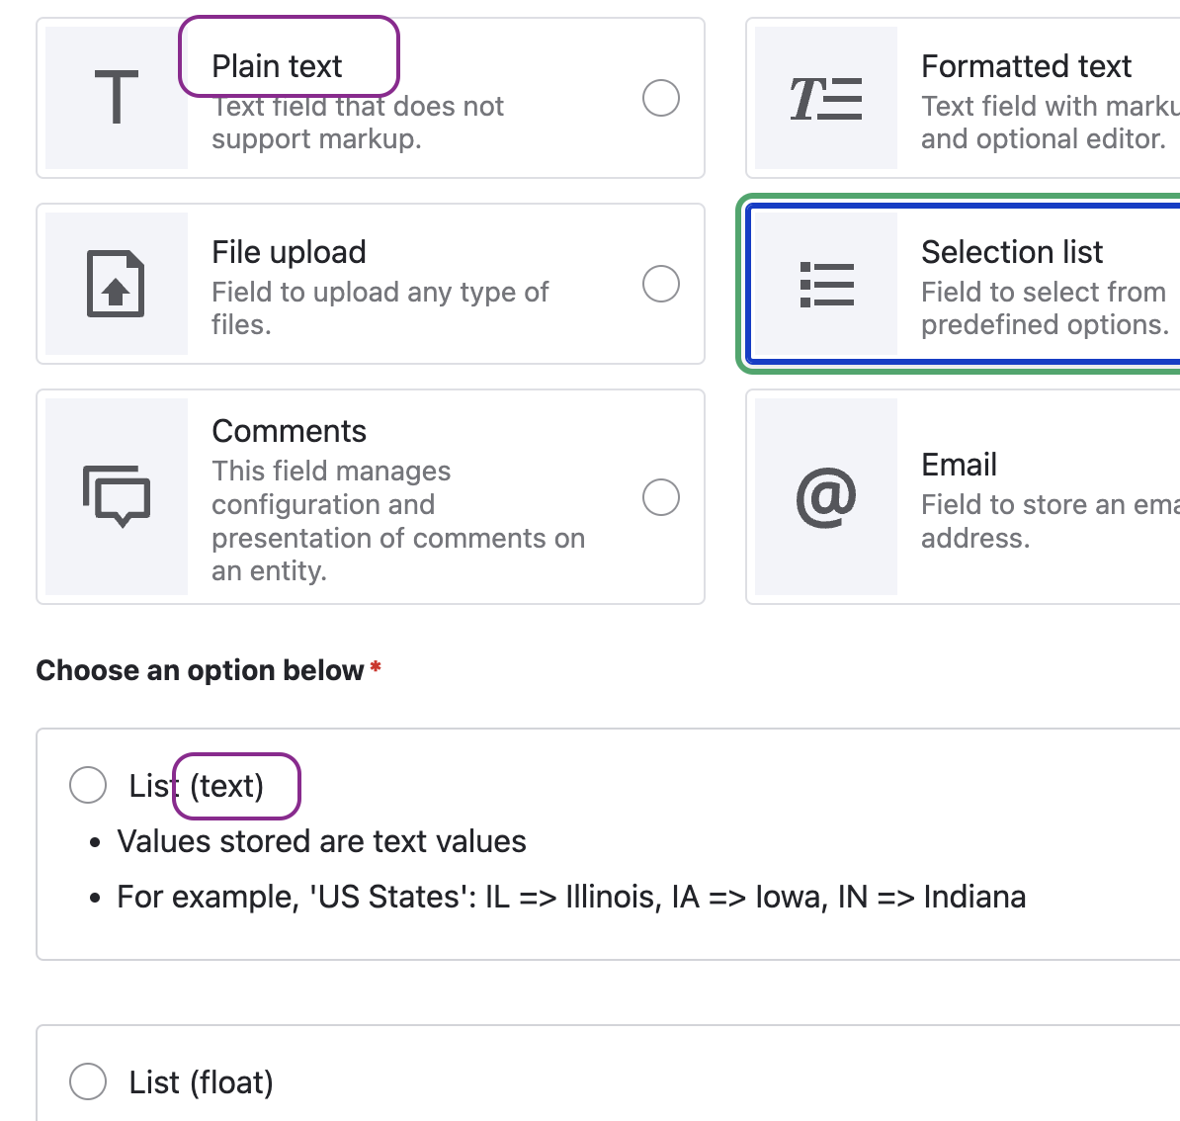
Task: Click the Plain text field type icon
Action: 115,98
